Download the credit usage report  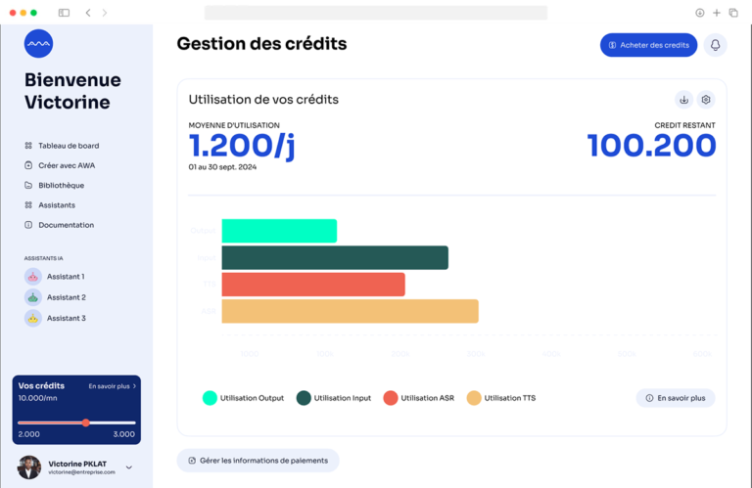[683, 100]
